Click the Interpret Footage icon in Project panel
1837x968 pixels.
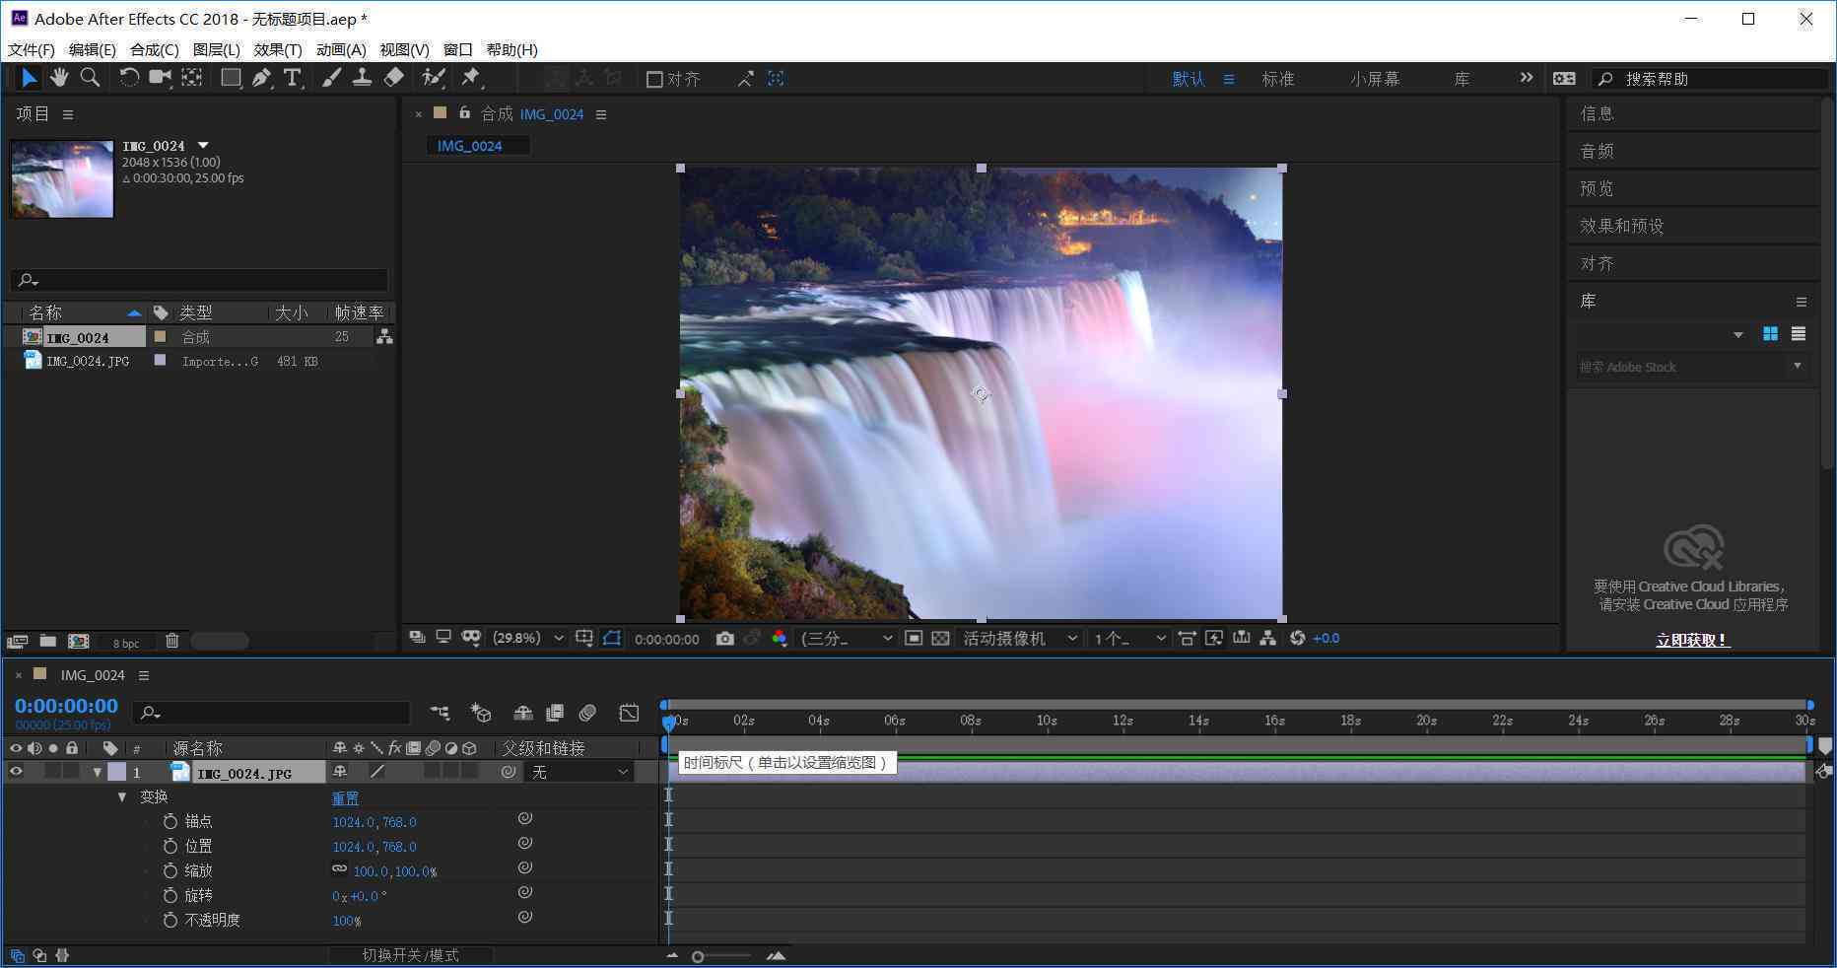[17, 641]
